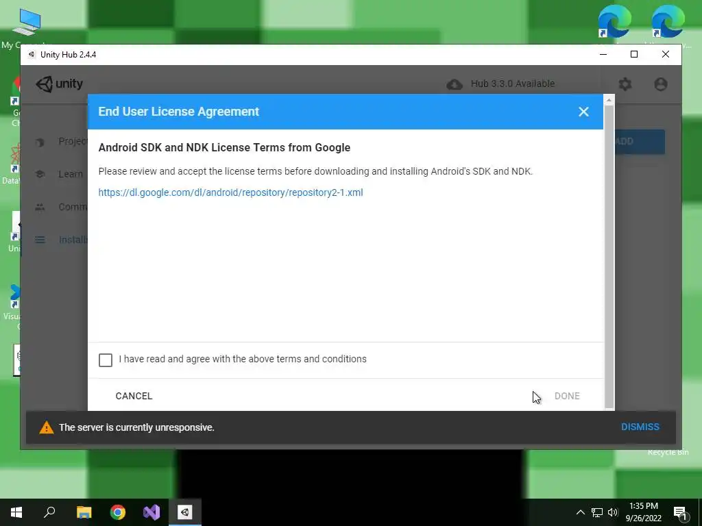The height and width of the screenshot is (526, 702).
Task: Click the ADD button behind the dialog
Action: 640,142
